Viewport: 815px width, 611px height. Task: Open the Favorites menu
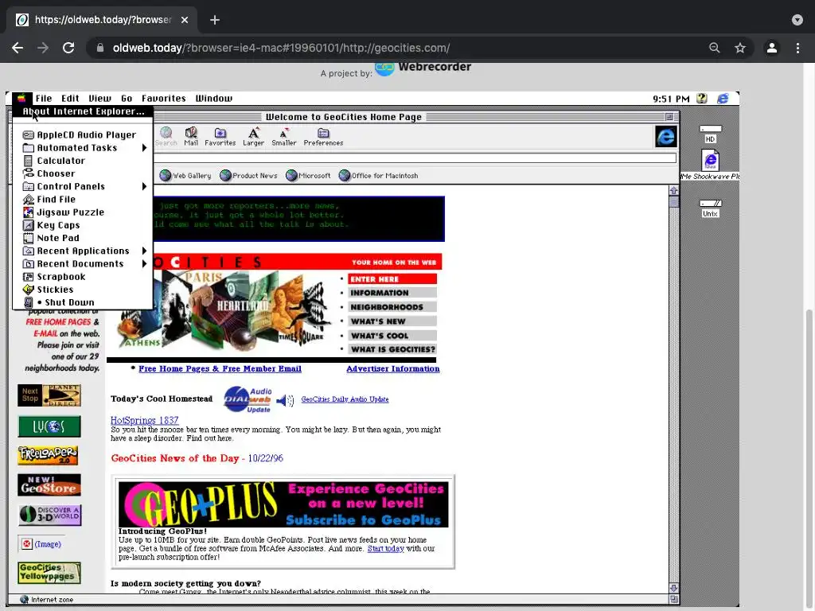coord(164,98)
